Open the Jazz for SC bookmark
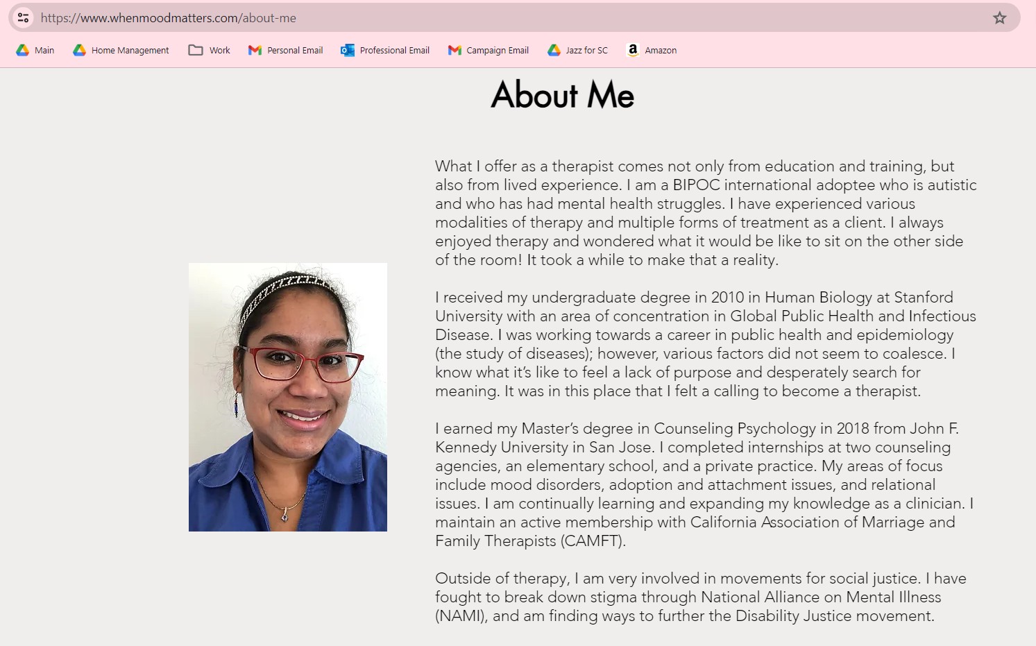The width and height of the screenshot is (1036, 646). 577,50
